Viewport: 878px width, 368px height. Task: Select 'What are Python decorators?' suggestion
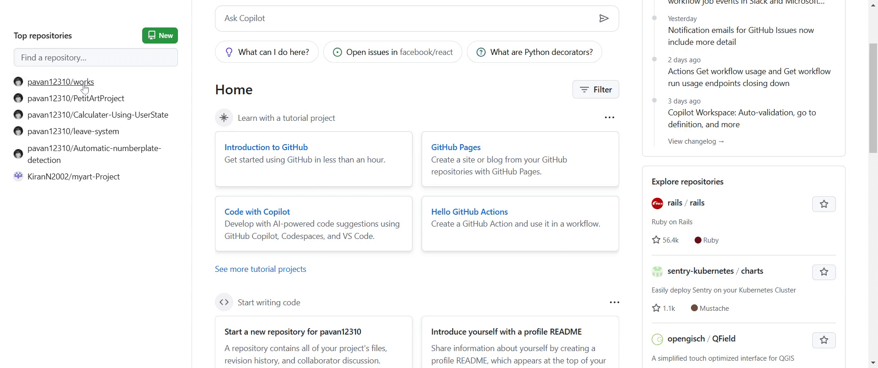click(535, 52)
